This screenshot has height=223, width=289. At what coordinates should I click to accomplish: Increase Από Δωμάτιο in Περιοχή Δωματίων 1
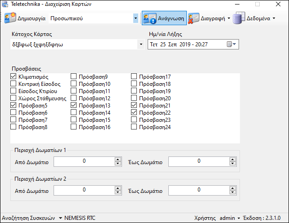click(x=118, y=160)
